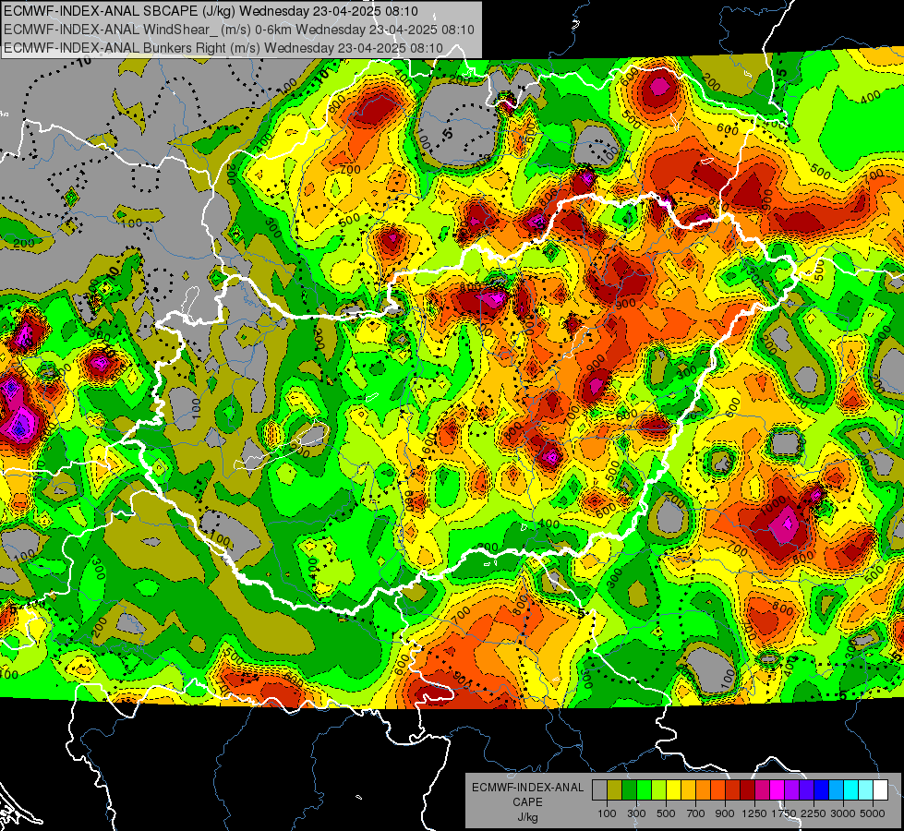Click the amber legend swatch left of 700
This screenshot has height=831, width=904.
tap(688, 789)
